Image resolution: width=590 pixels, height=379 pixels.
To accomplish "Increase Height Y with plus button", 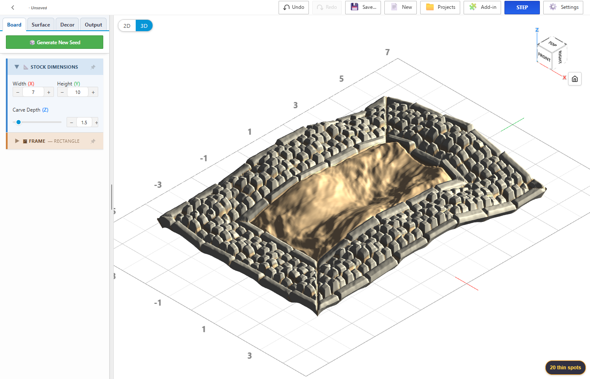I will [93, 92].
